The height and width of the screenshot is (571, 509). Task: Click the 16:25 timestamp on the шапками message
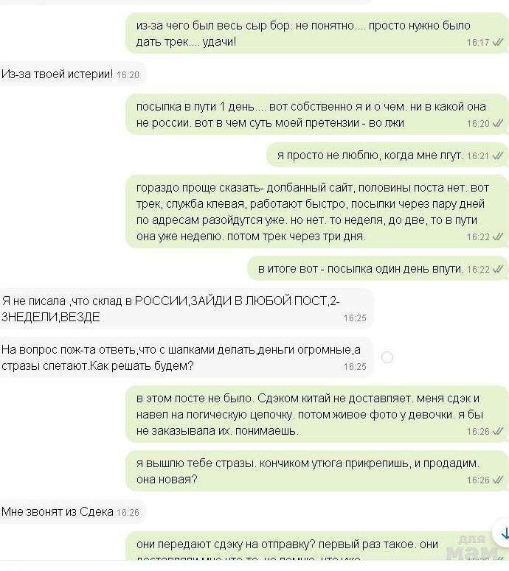[x=355, y=366]
